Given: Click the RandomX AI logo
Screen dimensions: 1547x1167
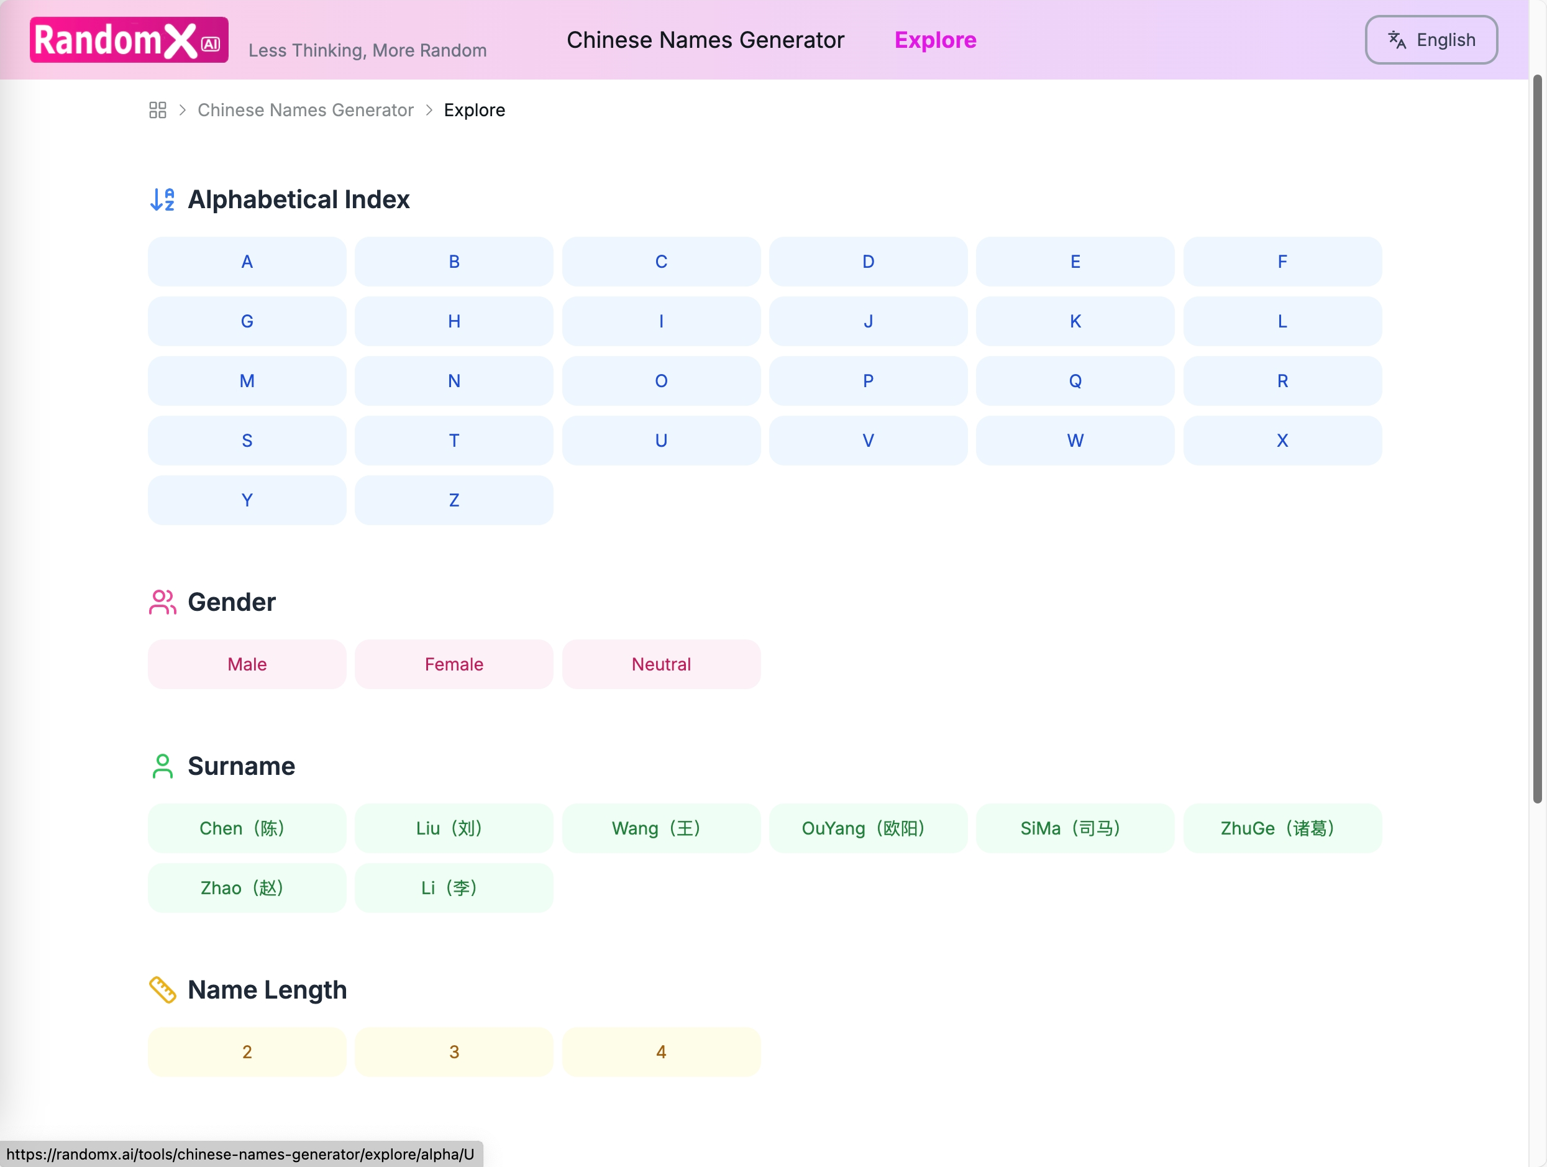Looking at the screenshot, I should (x=129, y=40).
